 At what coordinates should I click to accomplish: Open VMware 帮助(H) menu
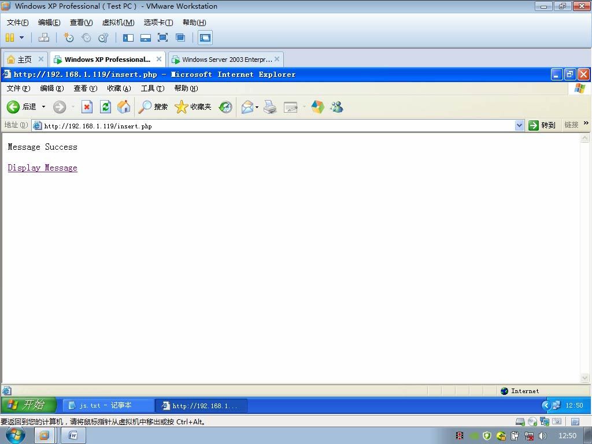click(194, 23)
